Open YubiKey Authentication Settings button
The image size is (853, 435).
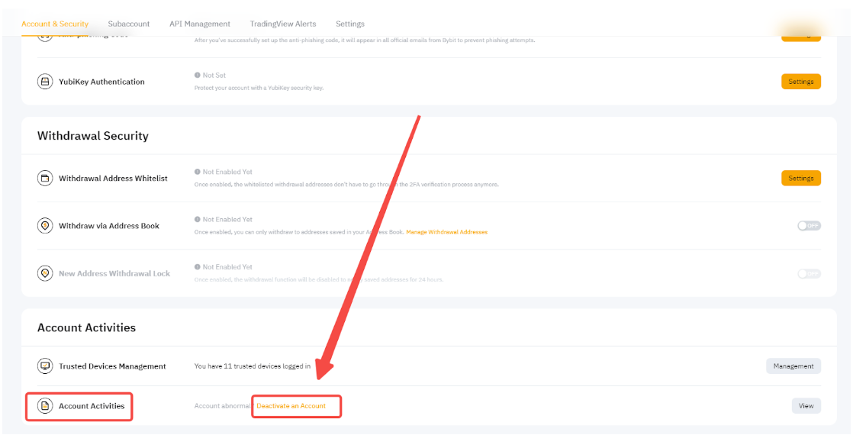[x=800, y=82]
